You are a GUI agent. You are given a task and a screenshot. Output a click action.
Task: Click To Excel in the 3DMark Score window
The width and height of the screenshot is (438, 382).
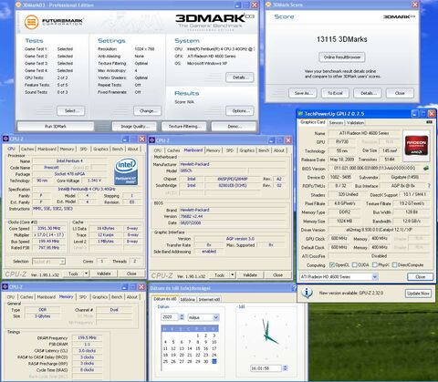point(335,93)
